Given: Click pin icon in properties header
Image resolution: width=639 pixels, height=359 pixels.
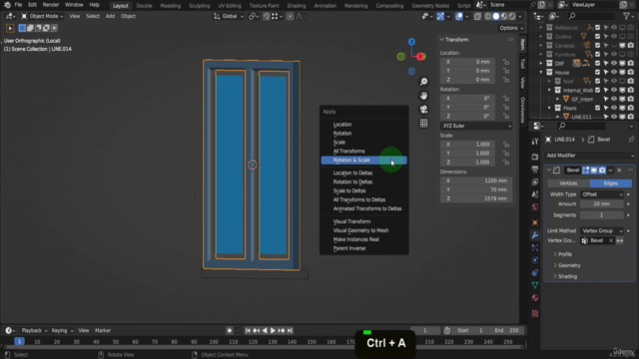Looking at the screenshot, I should coord(631,140).
